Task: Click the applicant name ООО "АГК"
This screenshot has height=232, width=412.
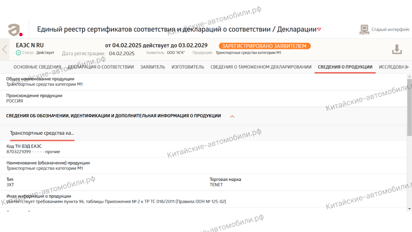Action: [176, 53]
